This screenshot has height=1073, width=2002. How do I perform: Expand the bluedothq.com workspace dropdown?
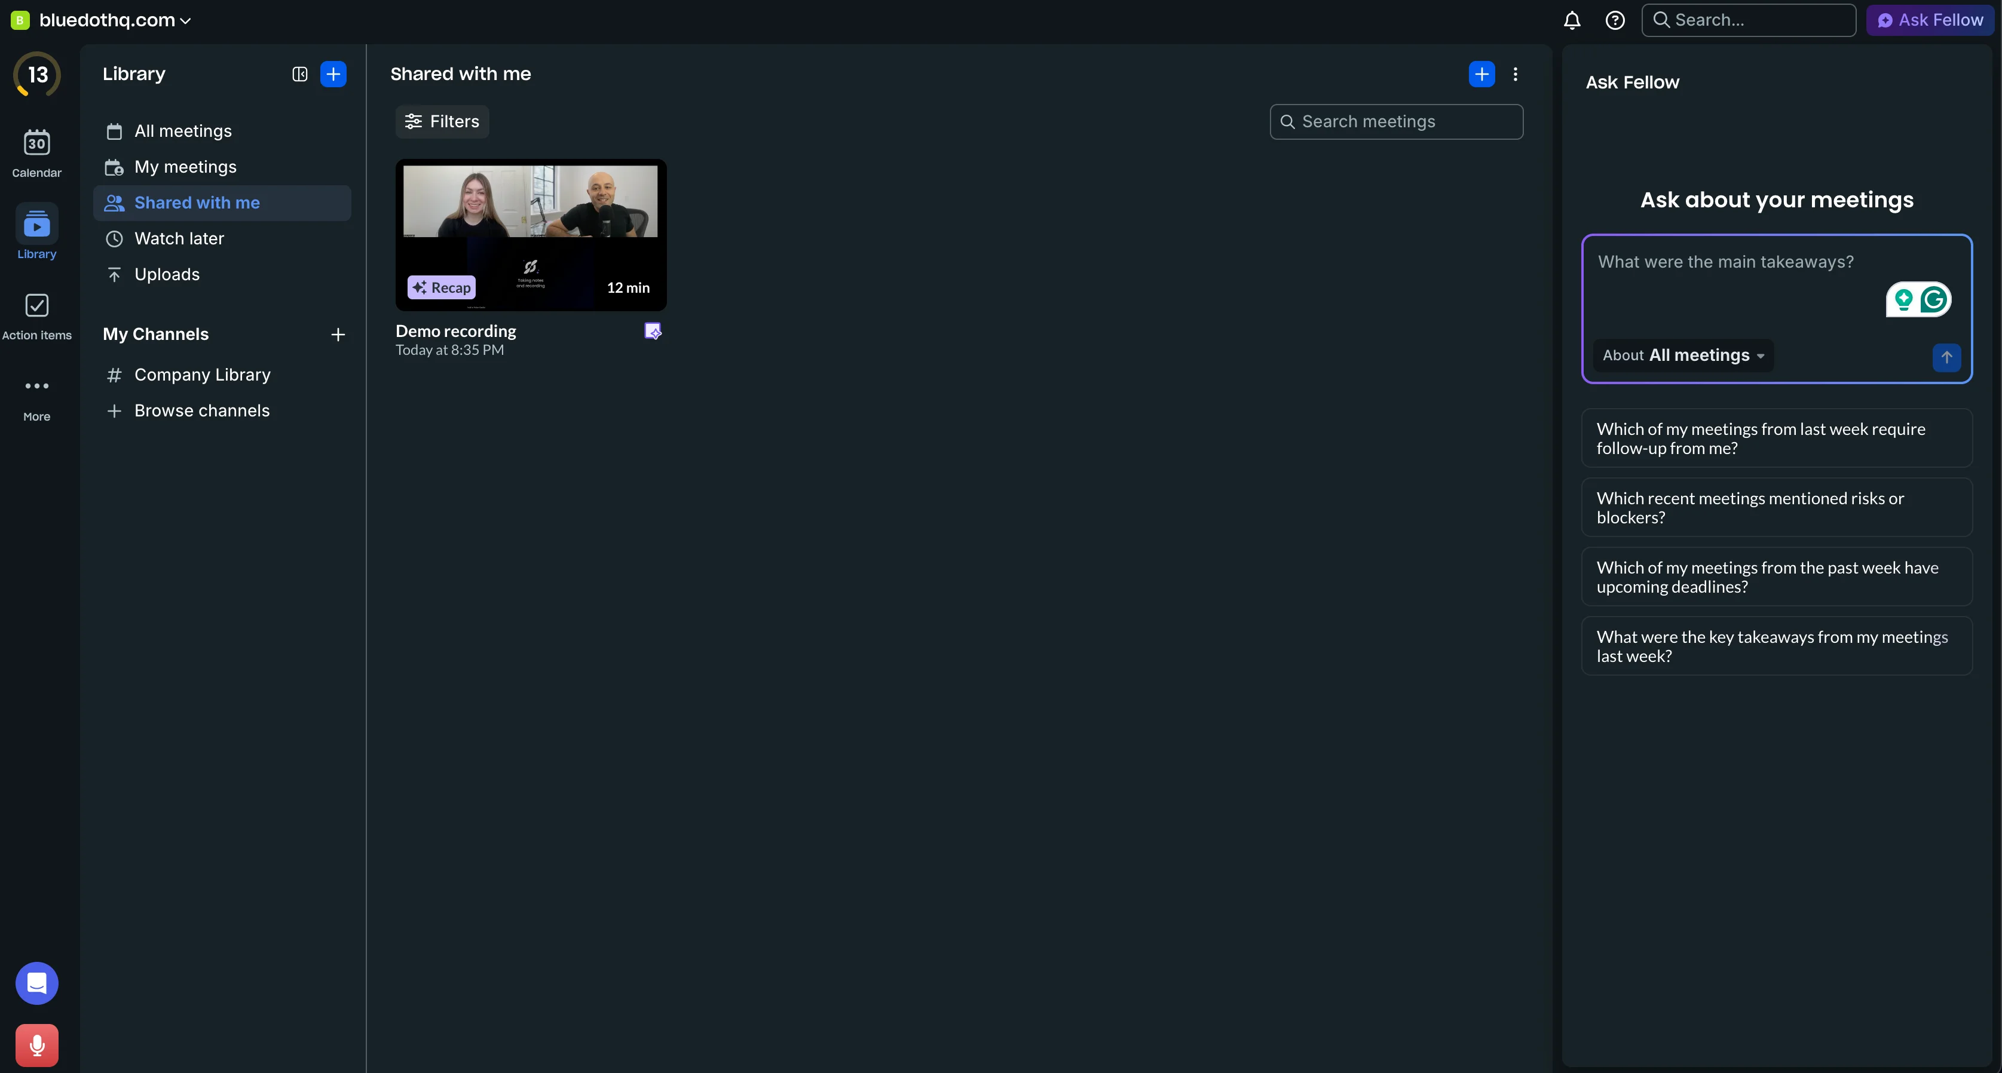(x=115, y=20)
